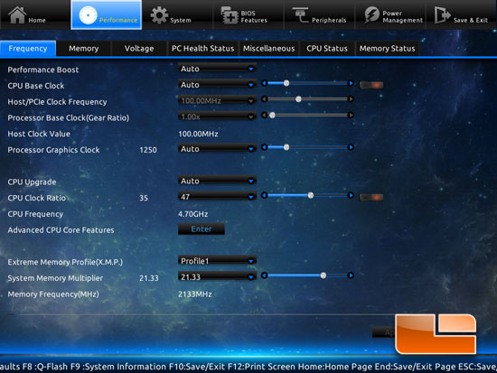Click the Processor Graphics Clock slider handle
The height and width of the screenshot is (373, 497).
[286, 147]
